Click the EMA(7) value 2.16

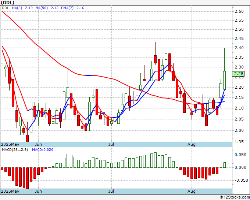click(x=80, y=8)
